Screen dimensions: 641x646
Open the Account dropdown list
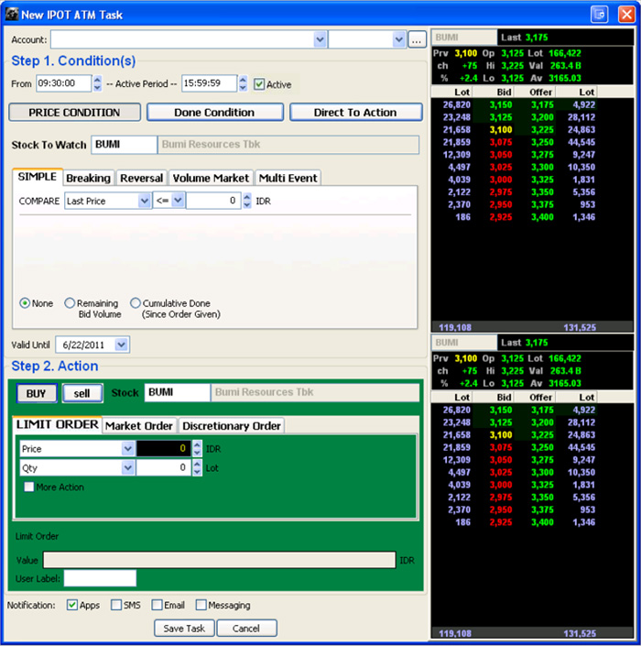point(320,40)
